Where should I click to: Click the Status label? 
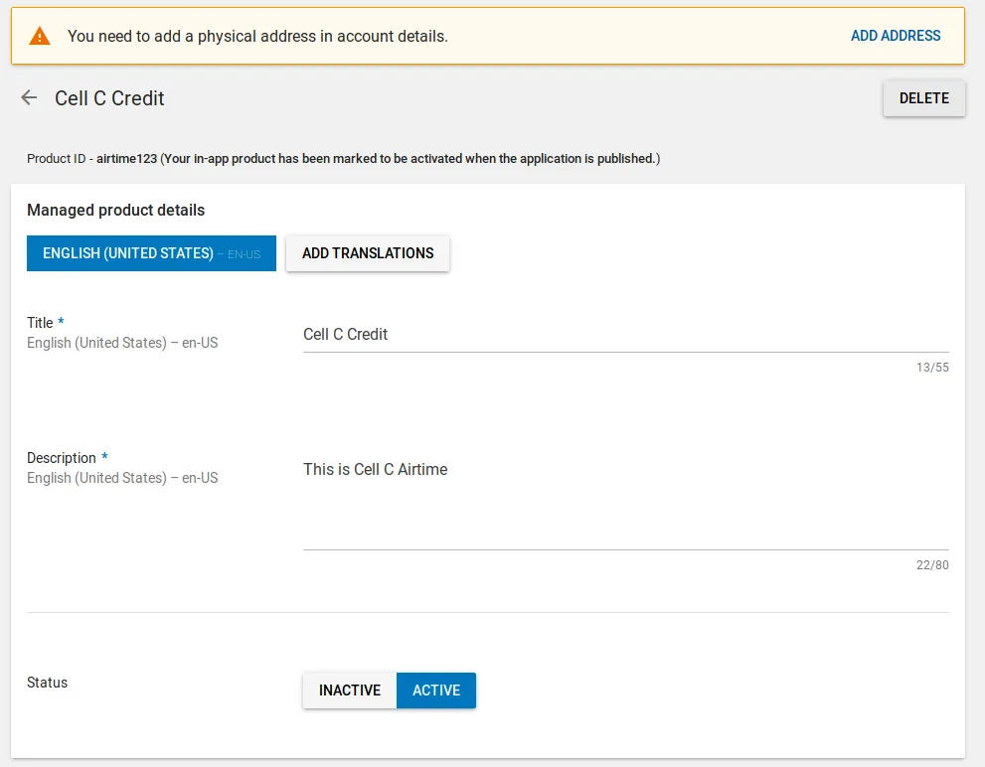point(48,683)
